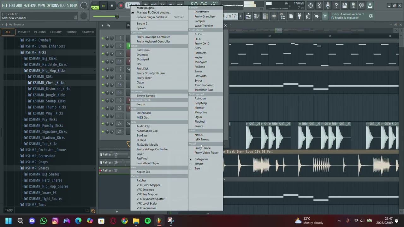Open Spotify from the taskbar
404x227 pixels.
point(148,221)
